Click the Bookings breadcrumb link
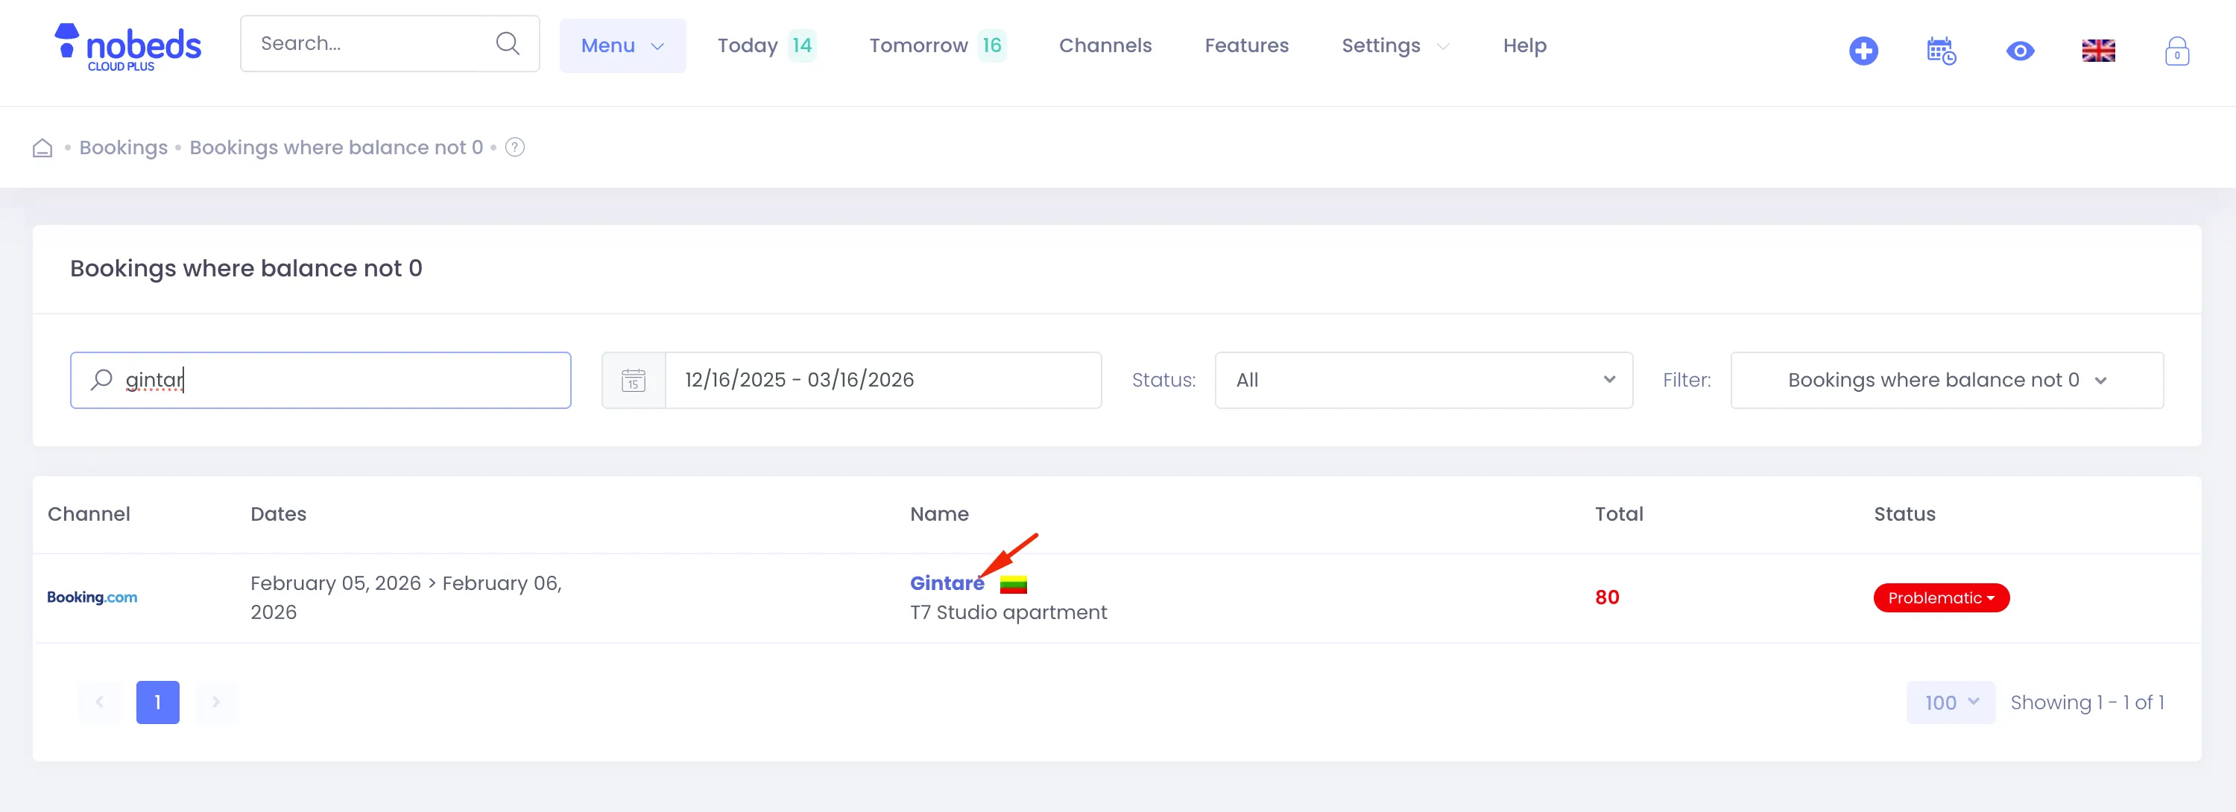Viewport: 2236px width, 812px height. (x=123, y=148)
